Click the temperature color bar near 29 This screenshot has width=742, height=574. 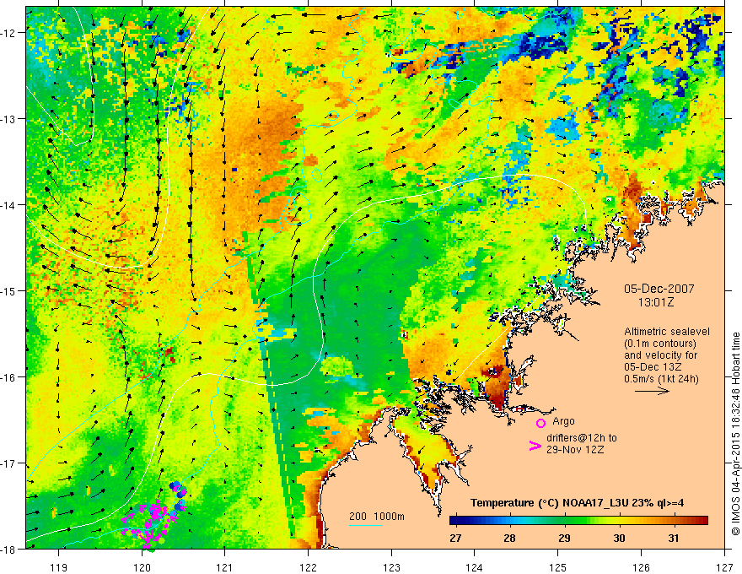pyautogui.click(x=564, y=521)
